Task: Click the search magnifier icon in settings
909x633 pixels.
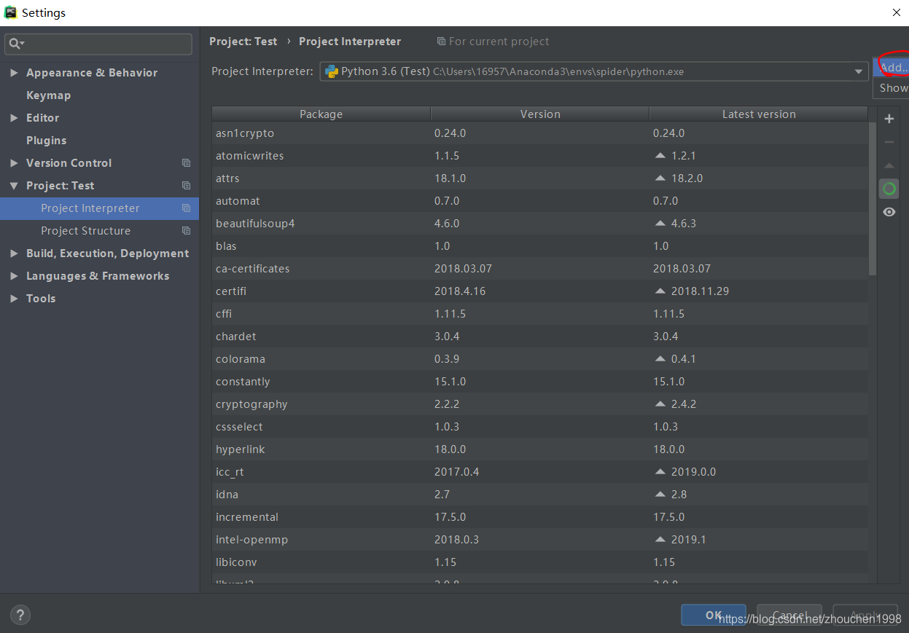Action: 16,44
